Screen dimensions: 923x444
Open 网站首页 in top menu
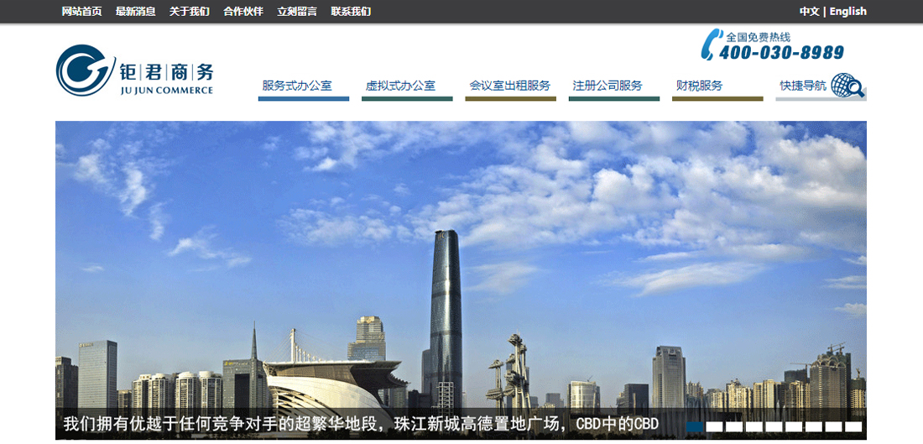81,12
